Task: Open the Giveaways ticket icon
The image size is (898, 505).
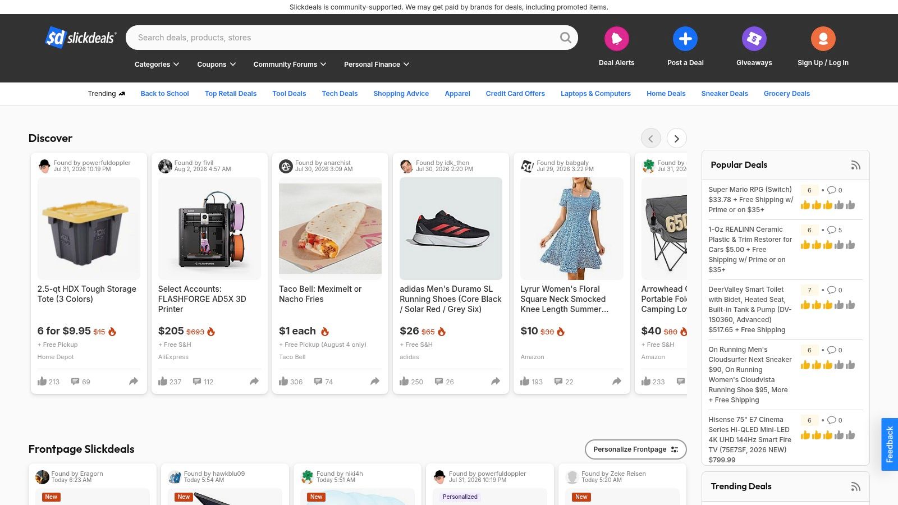Action: coord(754,39)
